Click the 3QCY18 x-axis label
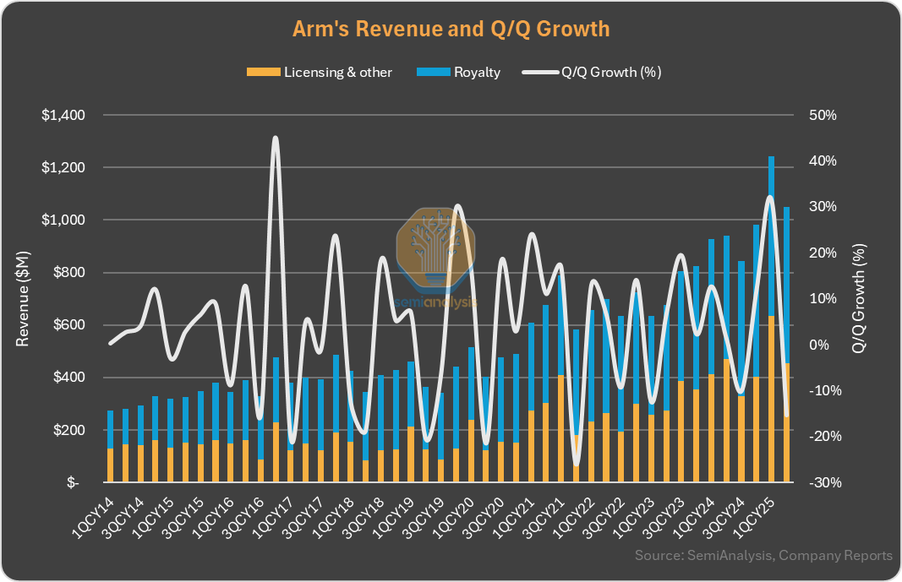Screen dimensions: 902x582 click(x=364, y=519)
